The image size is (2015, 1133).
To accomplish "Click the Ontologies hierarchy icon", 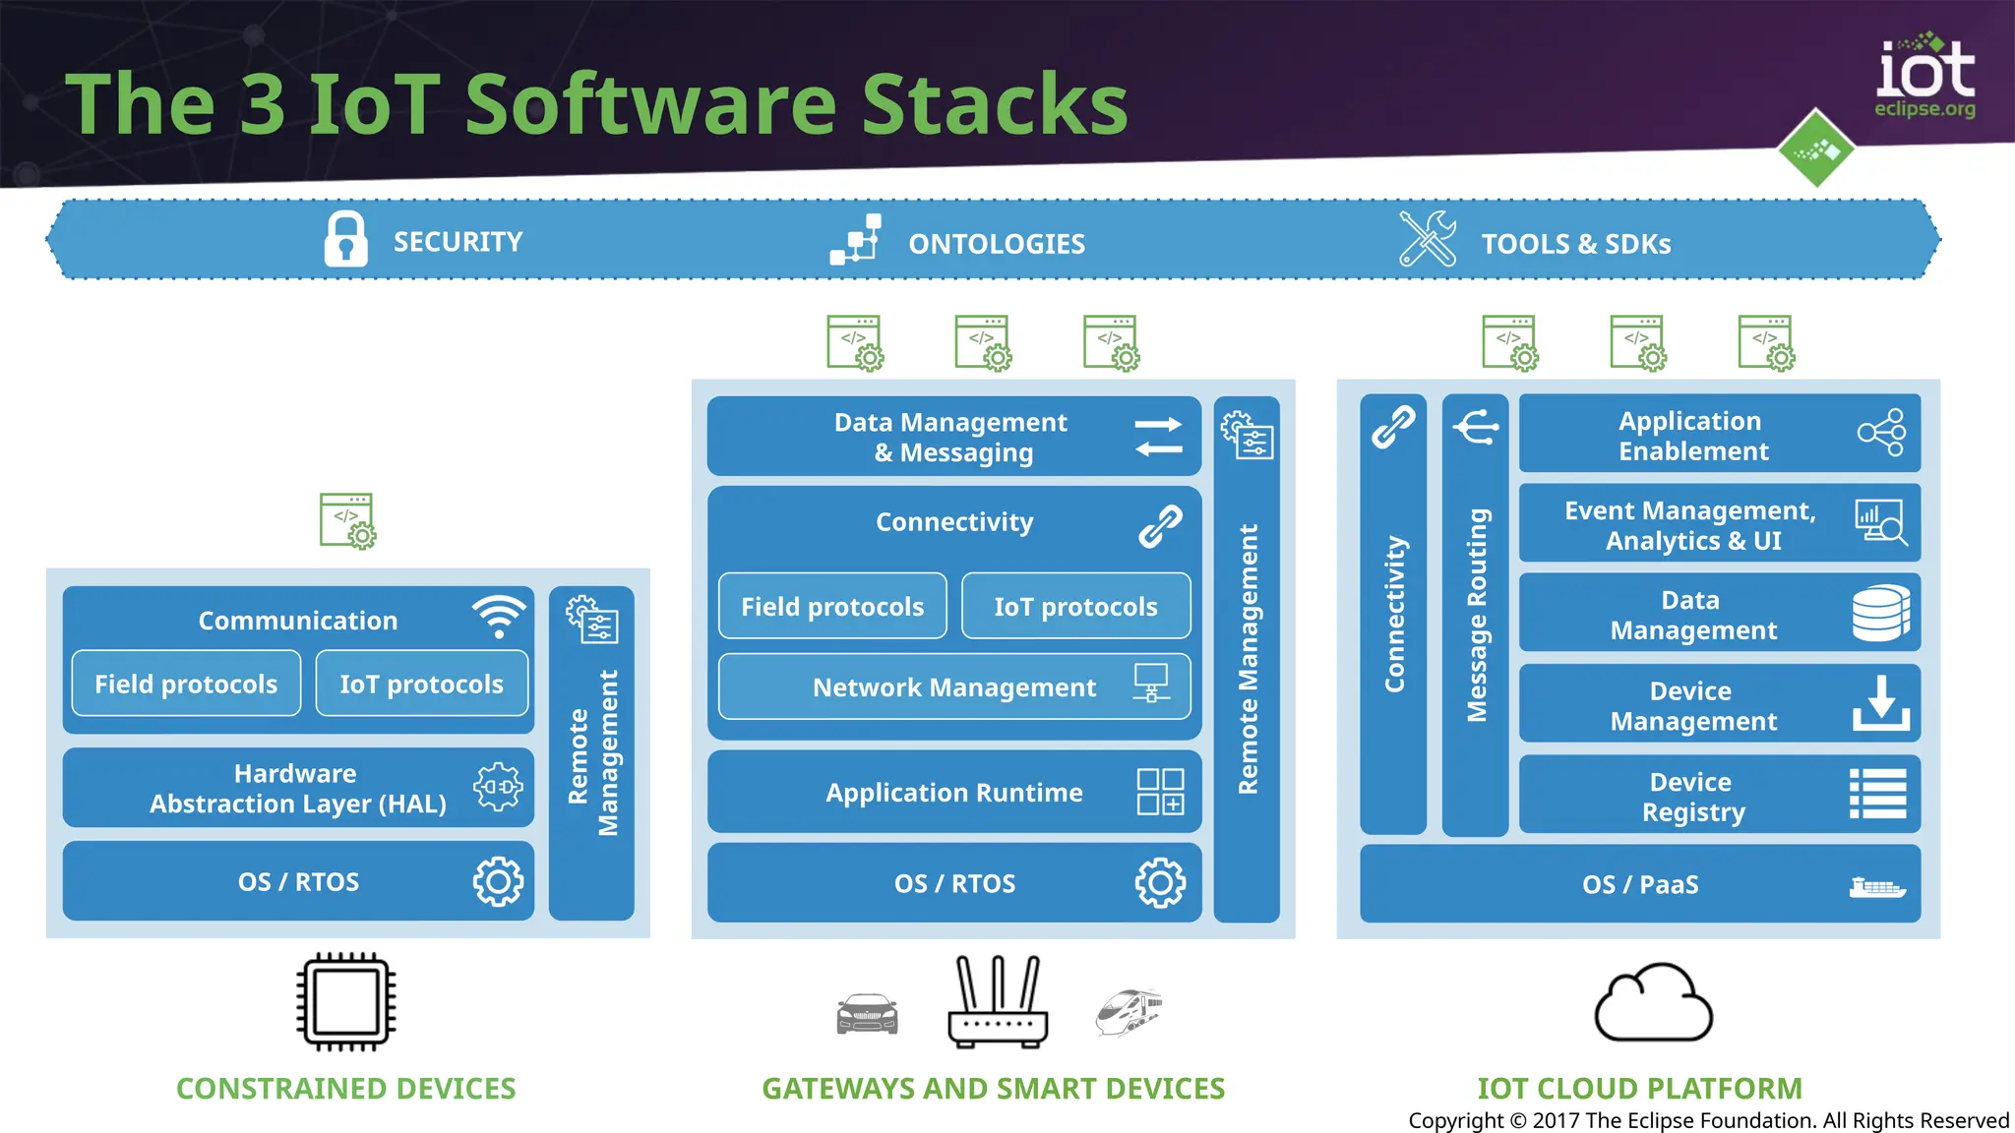I will 855,240.
